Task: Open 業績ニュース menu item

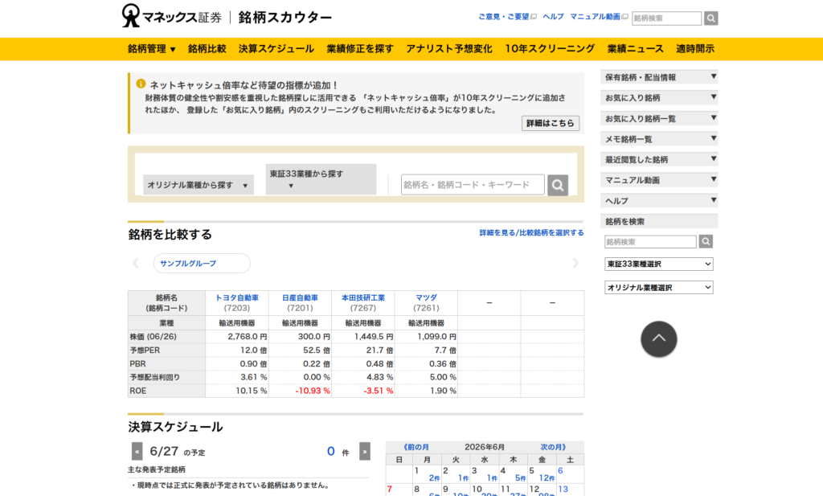Action: [636, 49]
